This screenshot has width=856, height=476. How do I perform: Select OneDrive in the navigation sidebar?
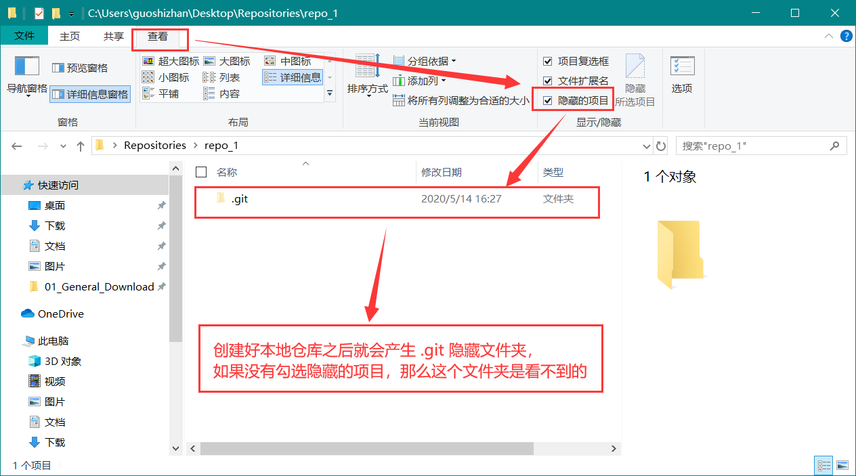(x=60, y=314)
